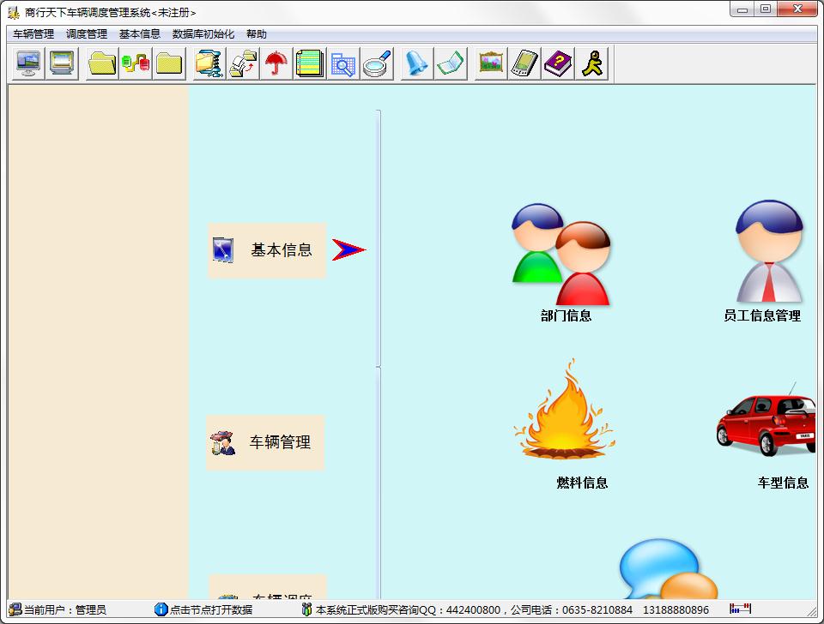This screenshot has height=624, width=824.
Task: Click the magnifying glass toolbar icon
Action: [x=377, y=63]
